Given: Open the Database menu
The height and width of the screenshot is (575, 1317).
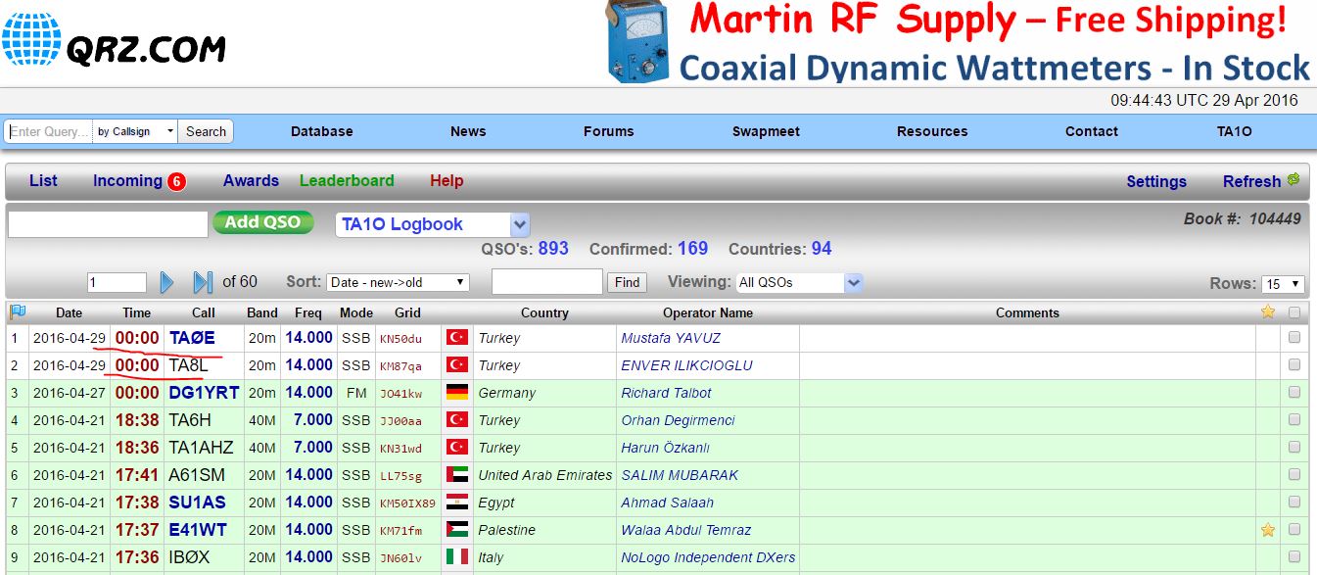Looking at the screenshot, I should (321, 131).
